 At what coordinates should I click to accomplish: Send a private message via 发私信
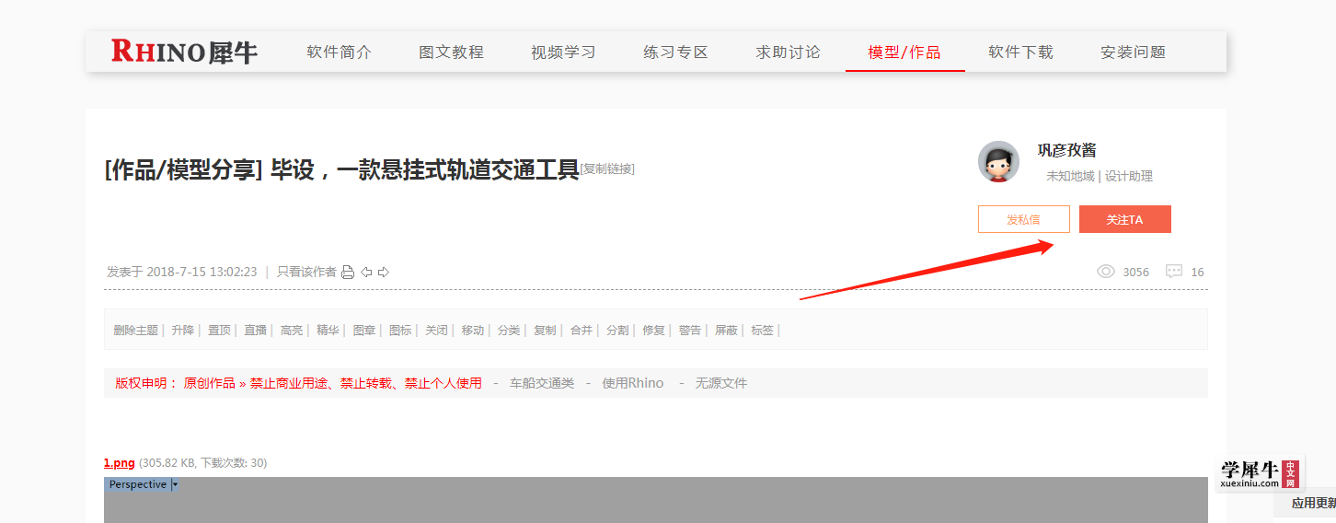pyautogui.click(x=1024, y=219)
